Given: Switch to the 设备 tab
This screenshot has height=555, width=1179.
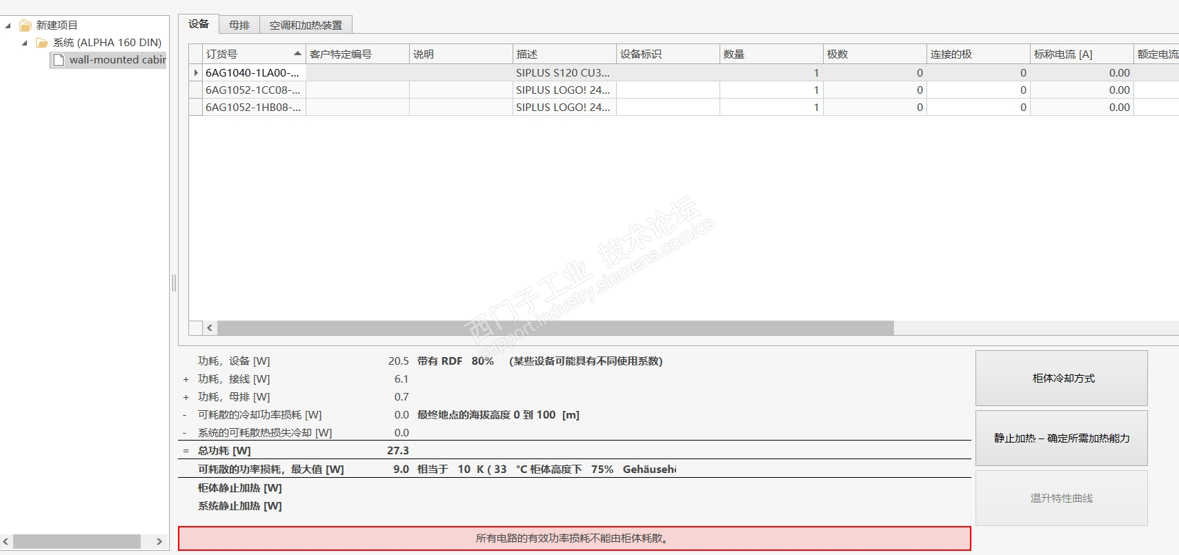Looking at the screenshot, I should pos(199,24).
